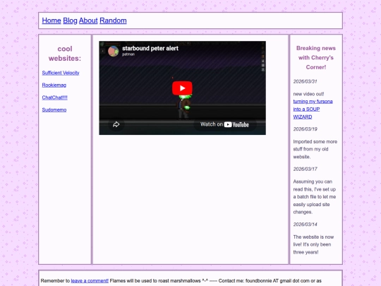Open the Sufficient Velocity link
The image size is (381, 286).
(x=61, y=73)
